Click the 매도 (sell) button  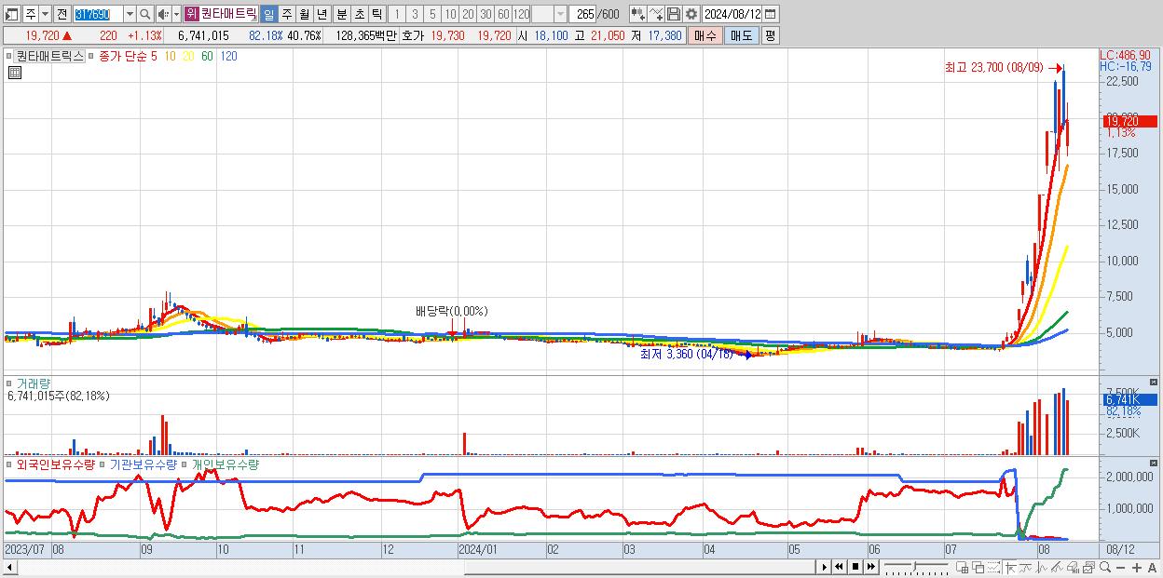[741, 35]
